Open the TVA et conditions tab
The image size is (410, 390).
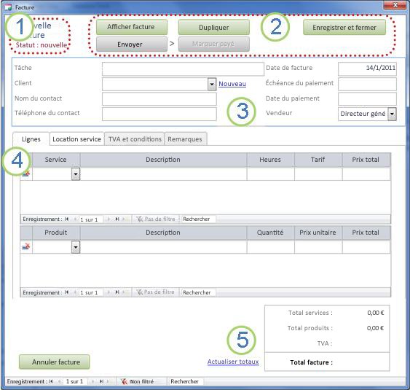point(135,139)
